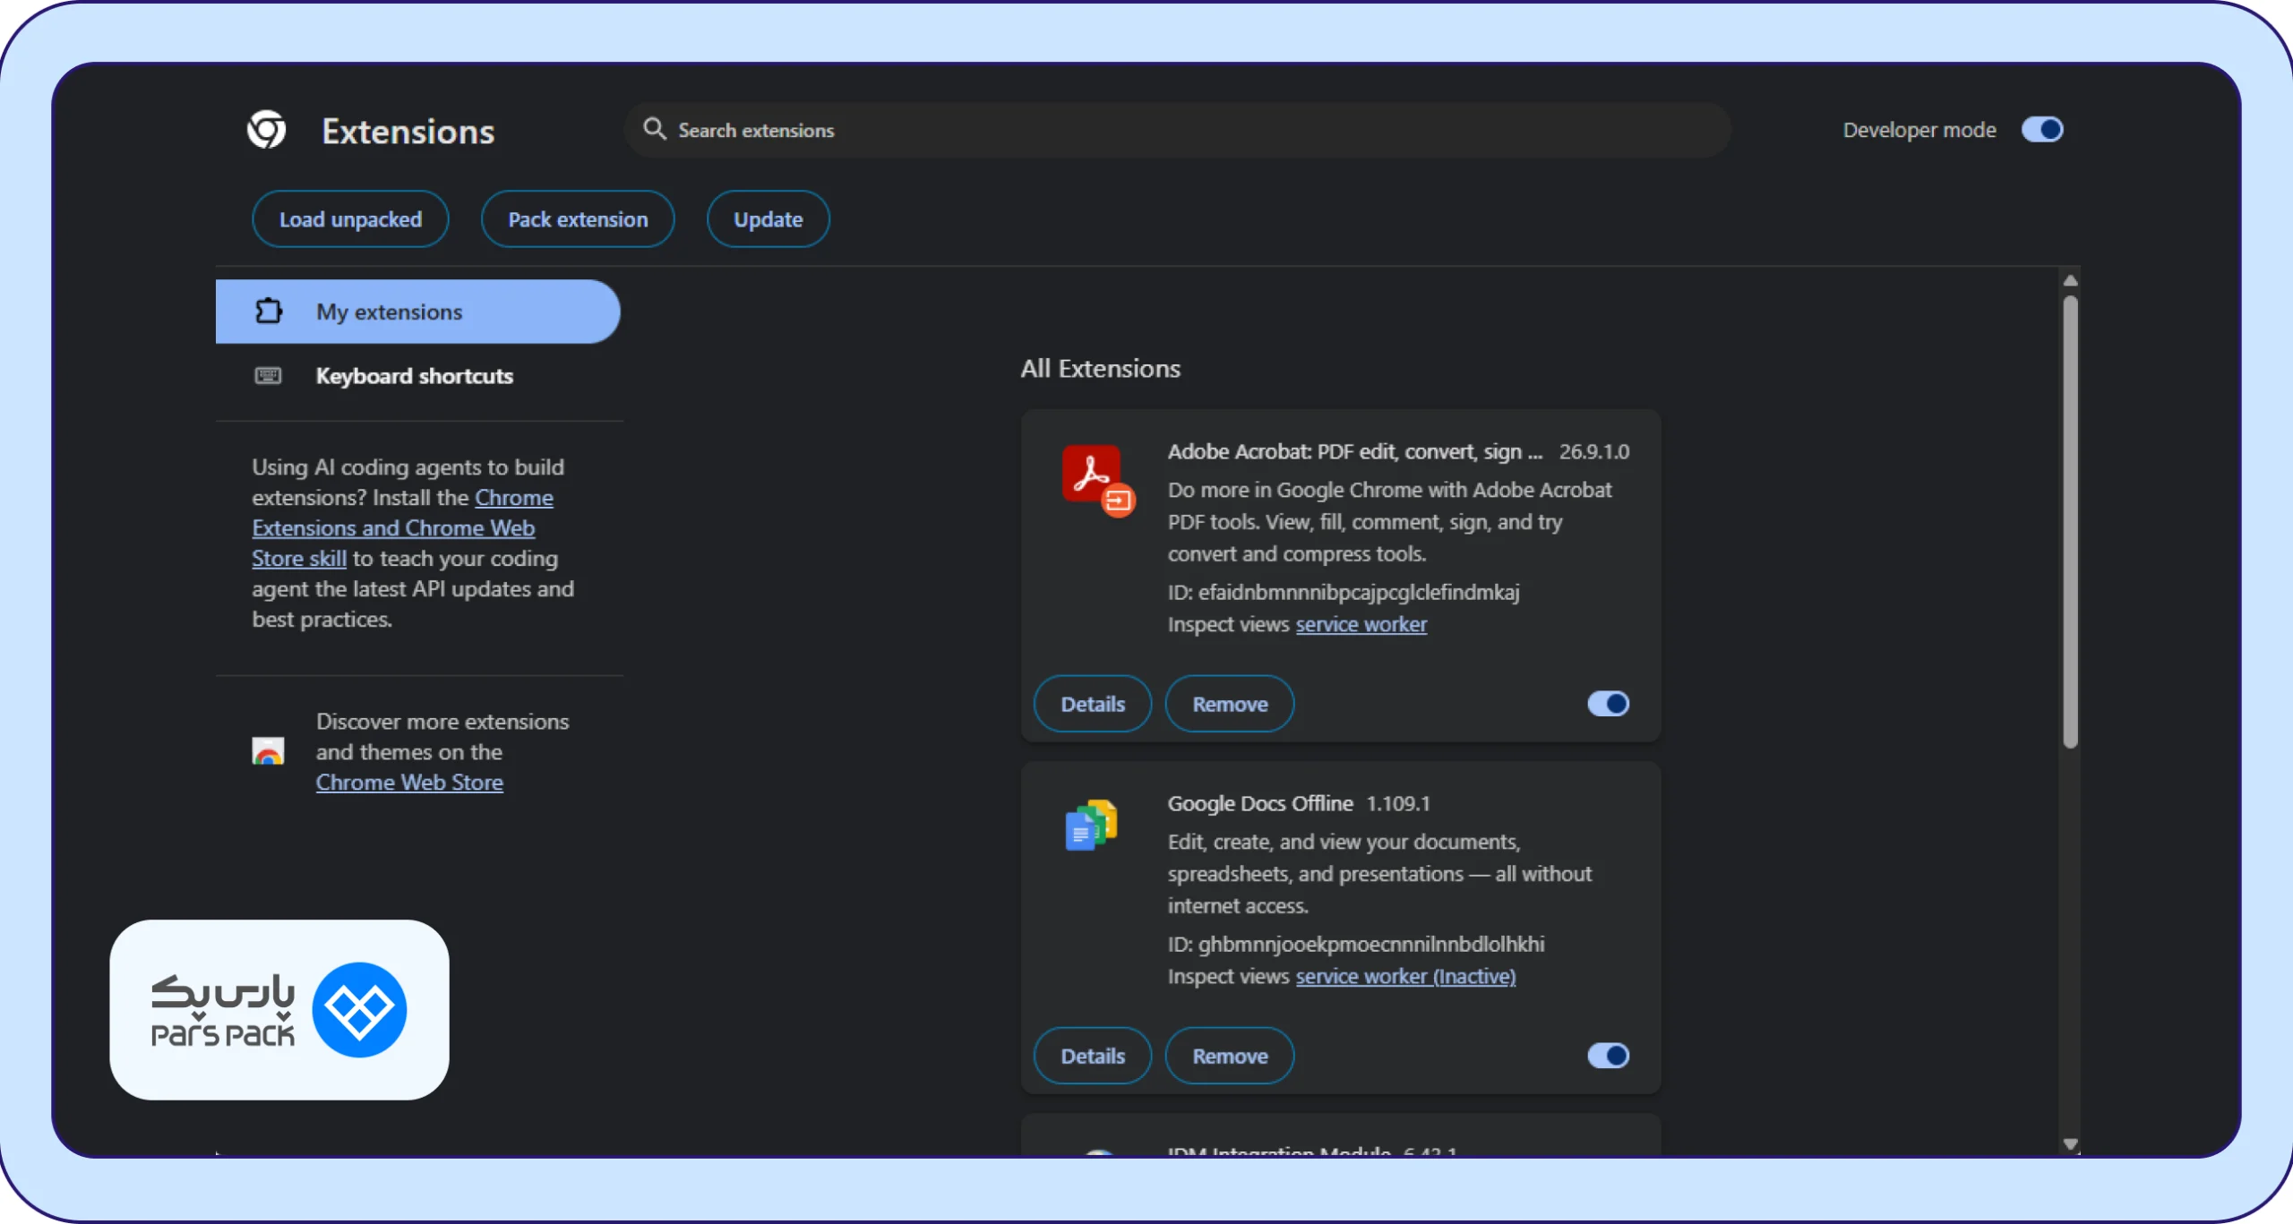Click the Pack extension button

[578, 219]
